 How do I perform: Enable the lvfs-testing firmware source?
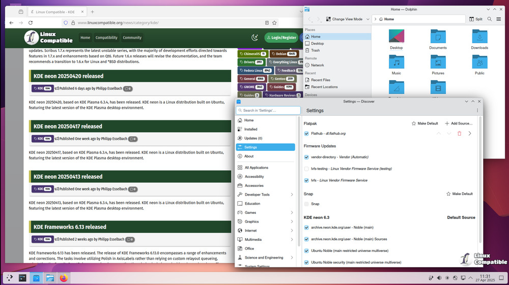pos(306,169)
